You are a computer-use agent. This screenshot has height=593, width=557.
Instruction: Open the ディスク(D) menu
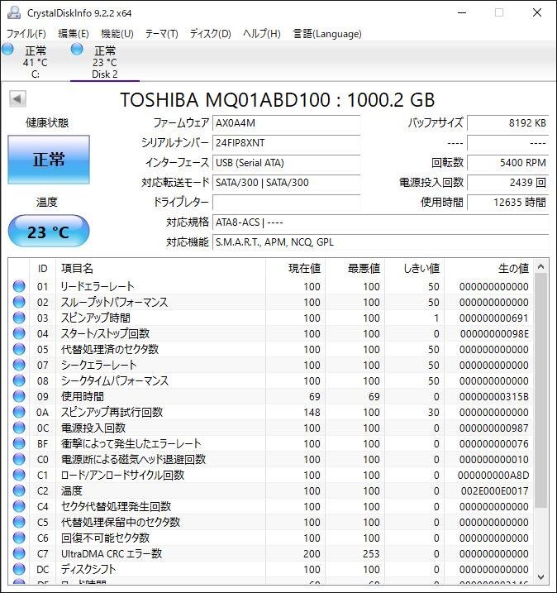pyautogui.click(x=211, y=34)
